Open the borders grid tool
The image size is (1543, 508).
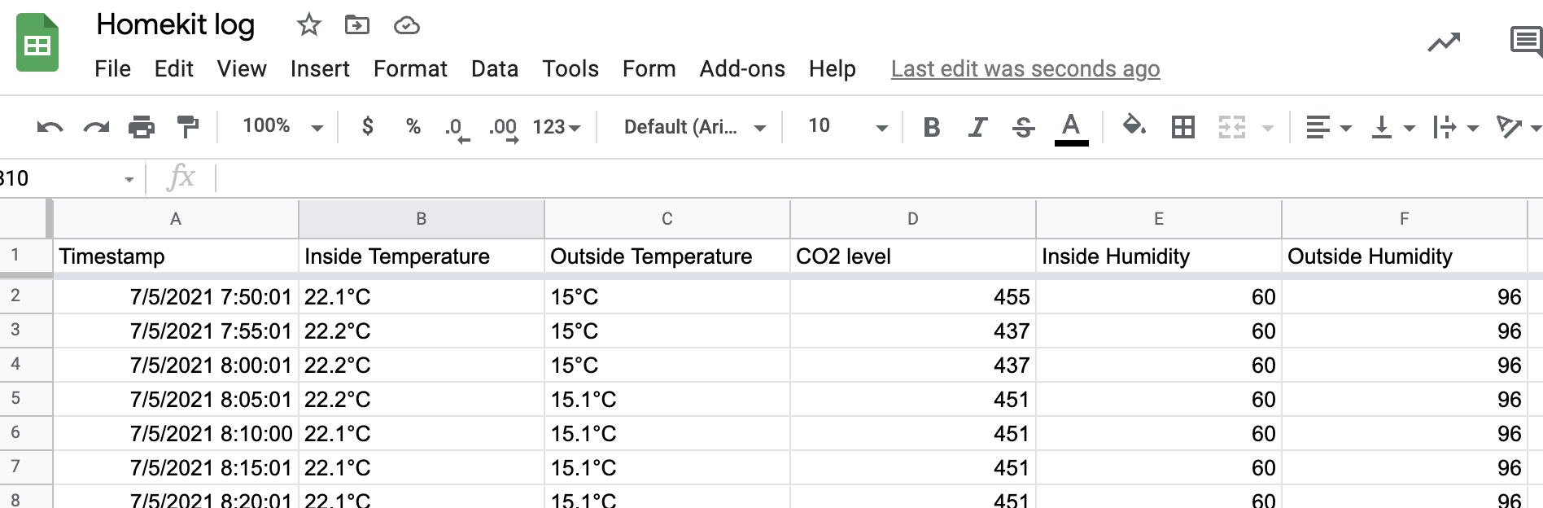point(1182,127)
